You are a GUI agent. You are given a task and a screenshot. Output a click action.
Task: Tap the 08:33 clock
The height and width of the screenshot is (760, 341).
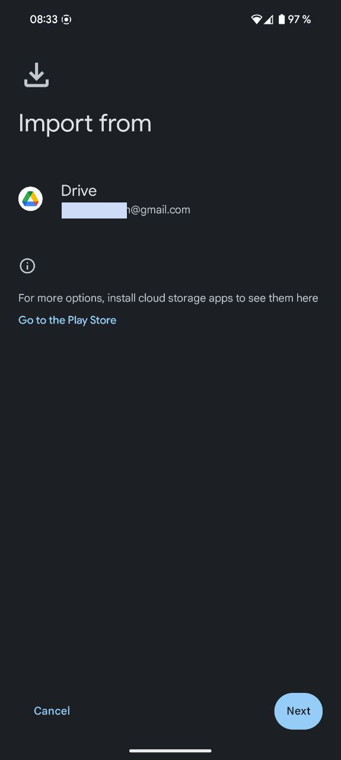coord(44,20)
